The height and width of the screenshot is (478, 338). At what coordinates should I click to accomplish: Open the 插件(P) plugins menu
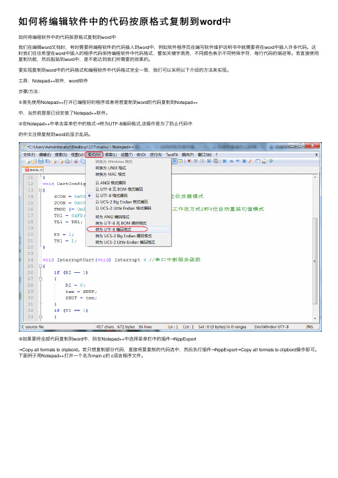coord(188,155)
